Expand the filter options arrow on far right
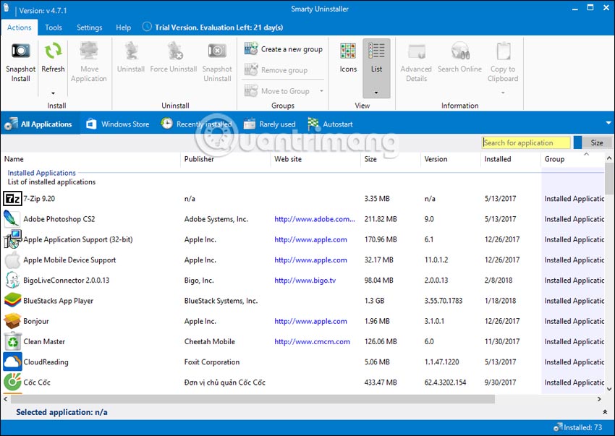The height and width of the screenshot is (436, 615). [608, 123]
